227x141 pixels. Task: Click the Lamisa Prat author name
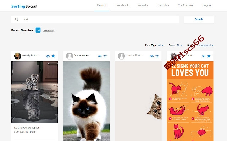[x=134, y=56]
